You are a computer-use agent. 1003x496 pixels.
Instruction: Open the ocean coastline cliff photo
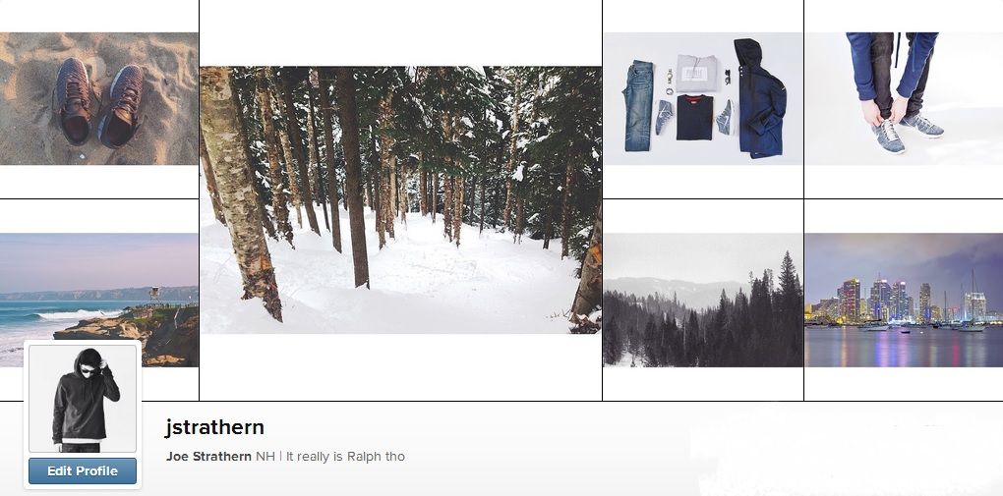(99, 300)
